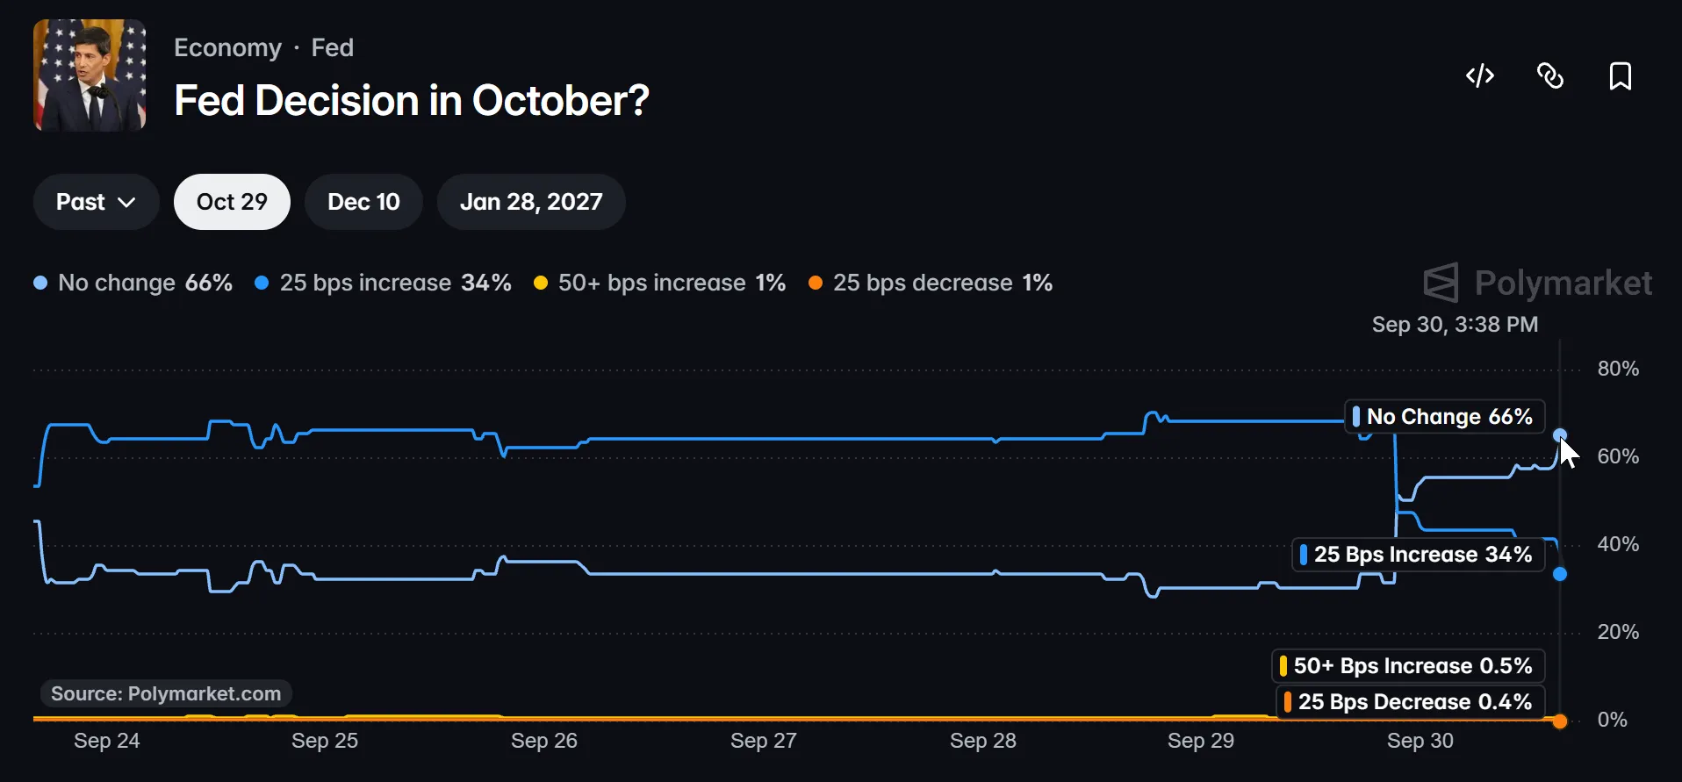Open the embed code icon

(x=1480, y=76)
